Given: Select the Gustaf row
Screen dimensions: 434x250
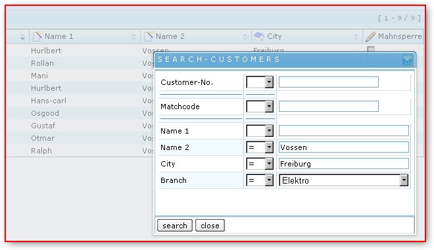Looking at the screenshot, I should (x=80, y=126).
